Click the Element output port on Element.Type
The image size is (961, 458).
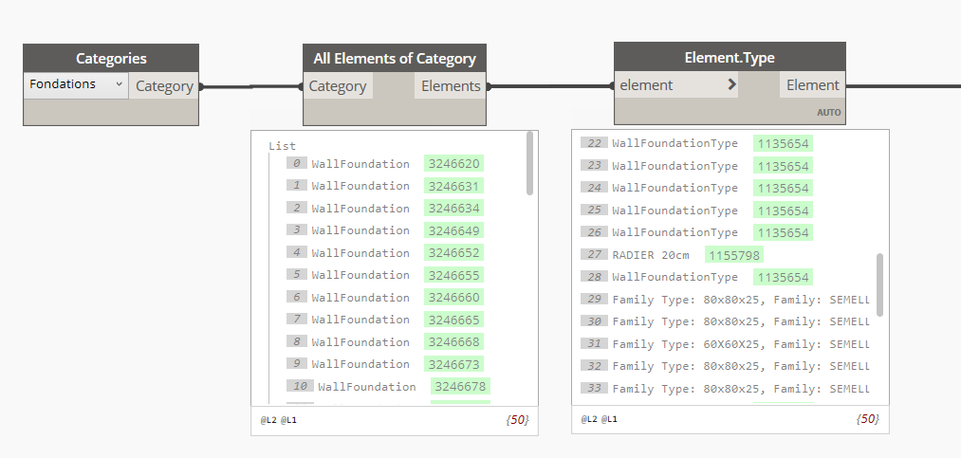point(812,85)
